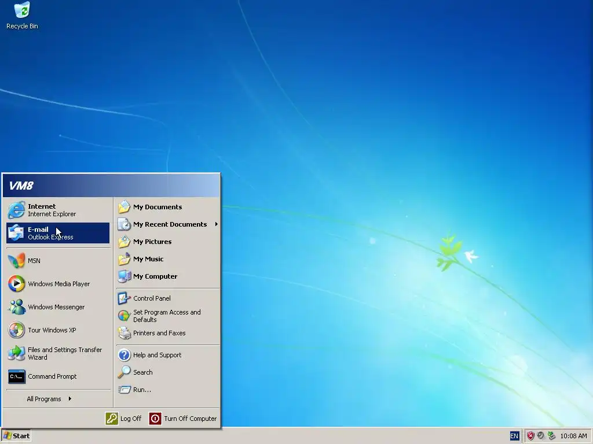Choose the My Music label
The width and height of the screenshot is (593, 444).
pos(148,259)
